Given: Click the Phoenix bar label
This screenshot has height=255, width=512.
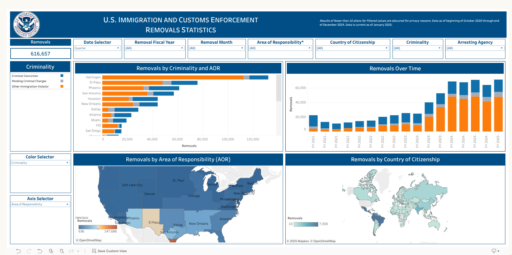Looking at the screenshot, I should [x=95, y=88].
